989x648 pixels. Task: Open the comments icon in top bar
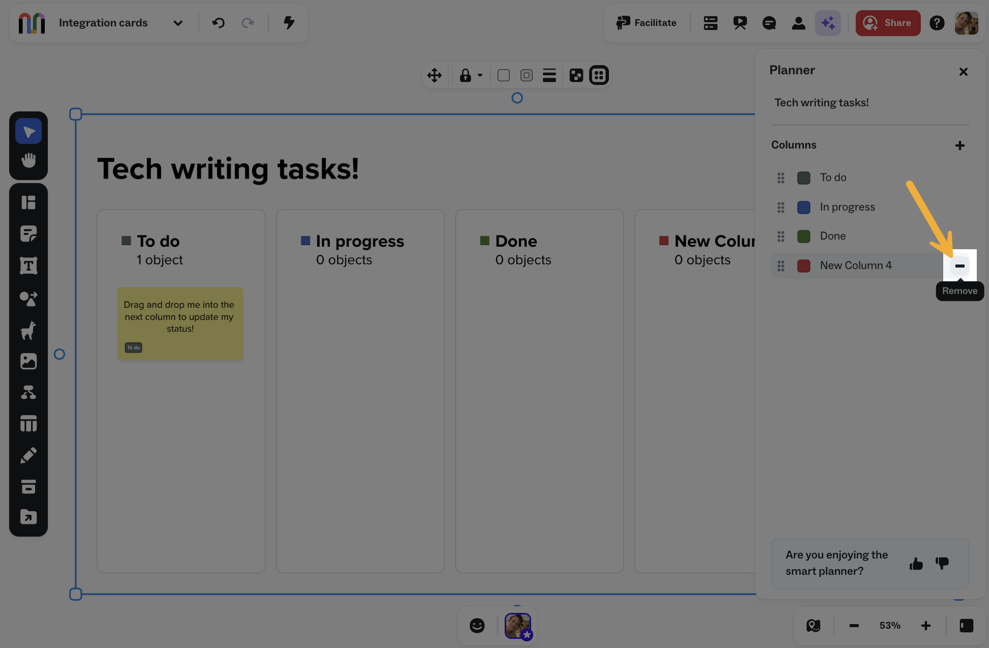point(769,23)
